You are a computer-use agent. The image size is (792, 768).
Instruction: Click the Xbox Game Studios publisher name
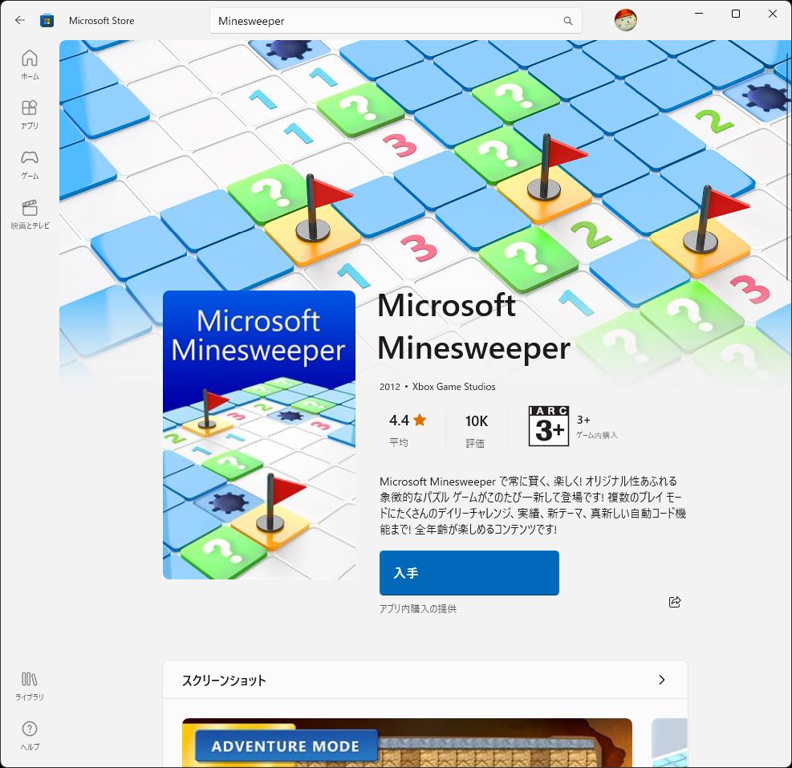[453, 386]
